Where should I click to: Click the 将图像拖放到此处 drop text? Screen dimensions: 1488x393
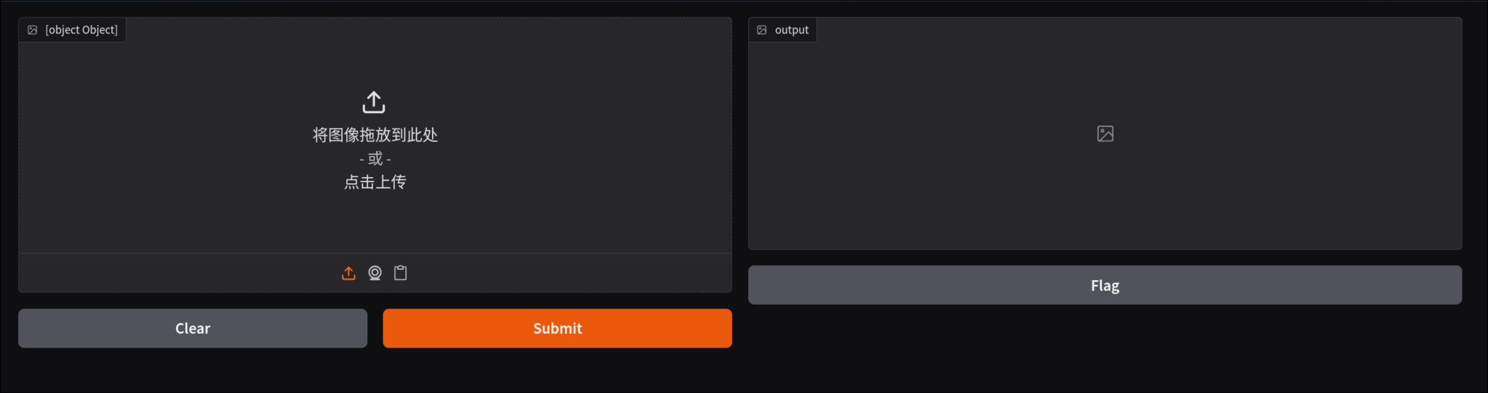click(x=375, y=135)
